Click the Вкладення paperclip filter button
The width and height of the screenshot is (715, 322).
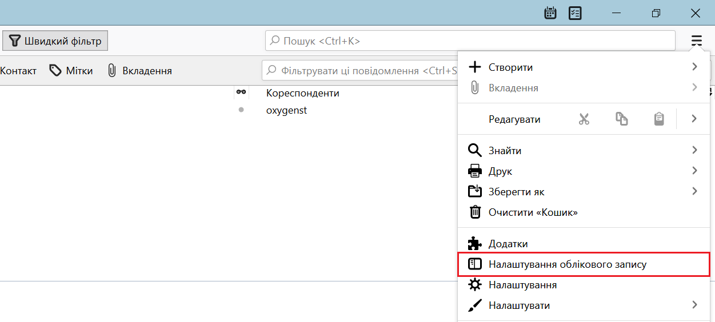point(140,71)
